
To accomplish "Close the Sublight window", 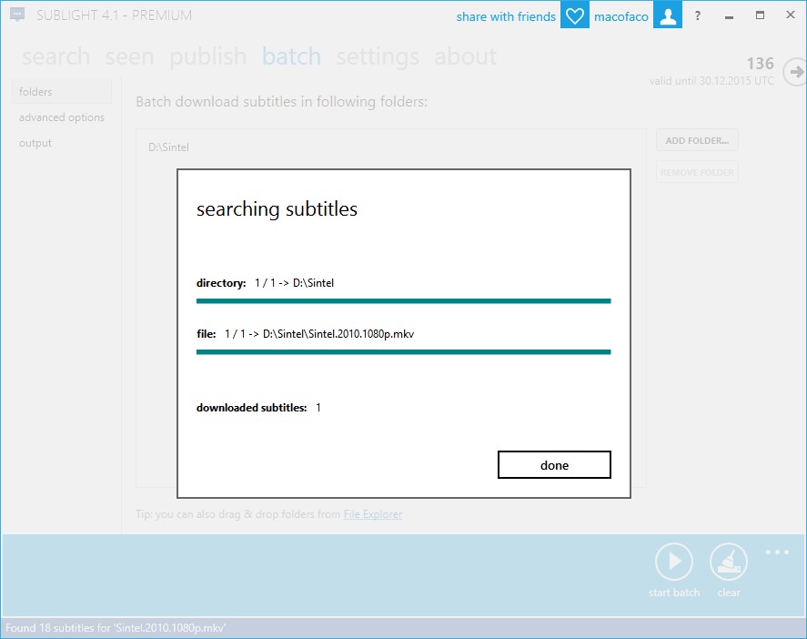I will [x=791, y=15].
